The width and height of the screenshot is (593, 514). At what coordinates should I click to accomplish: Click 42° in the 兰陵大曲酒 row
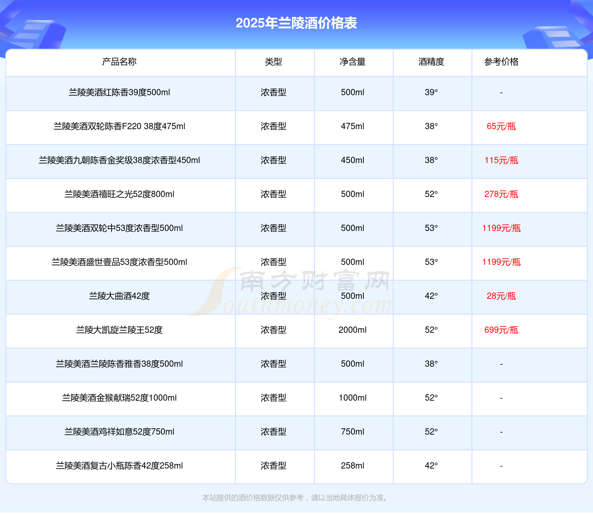pos(431,296)
